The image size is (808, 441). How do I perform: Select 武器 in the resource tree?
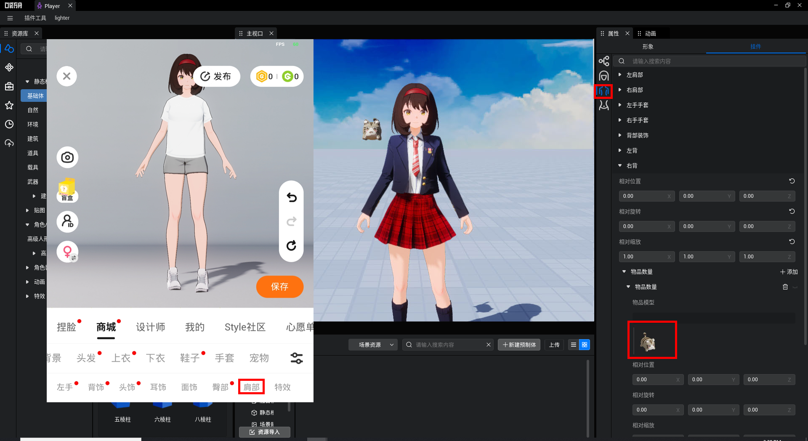click(33, 182)
